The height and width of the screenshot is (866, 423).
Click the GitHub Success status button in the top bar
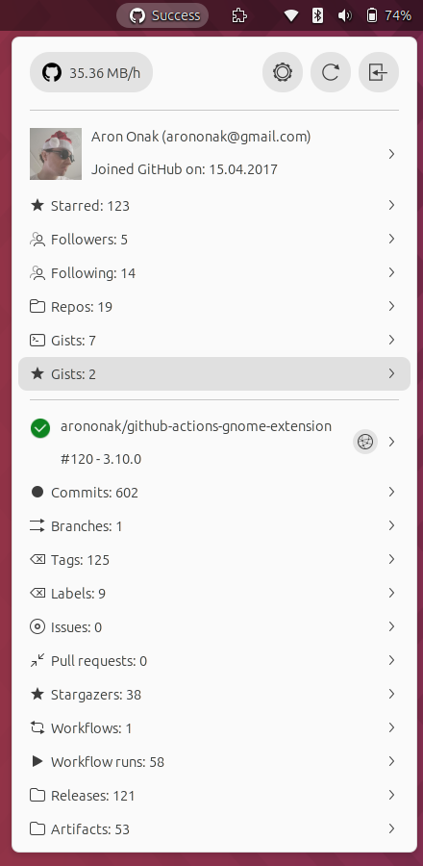coord(162,15)
